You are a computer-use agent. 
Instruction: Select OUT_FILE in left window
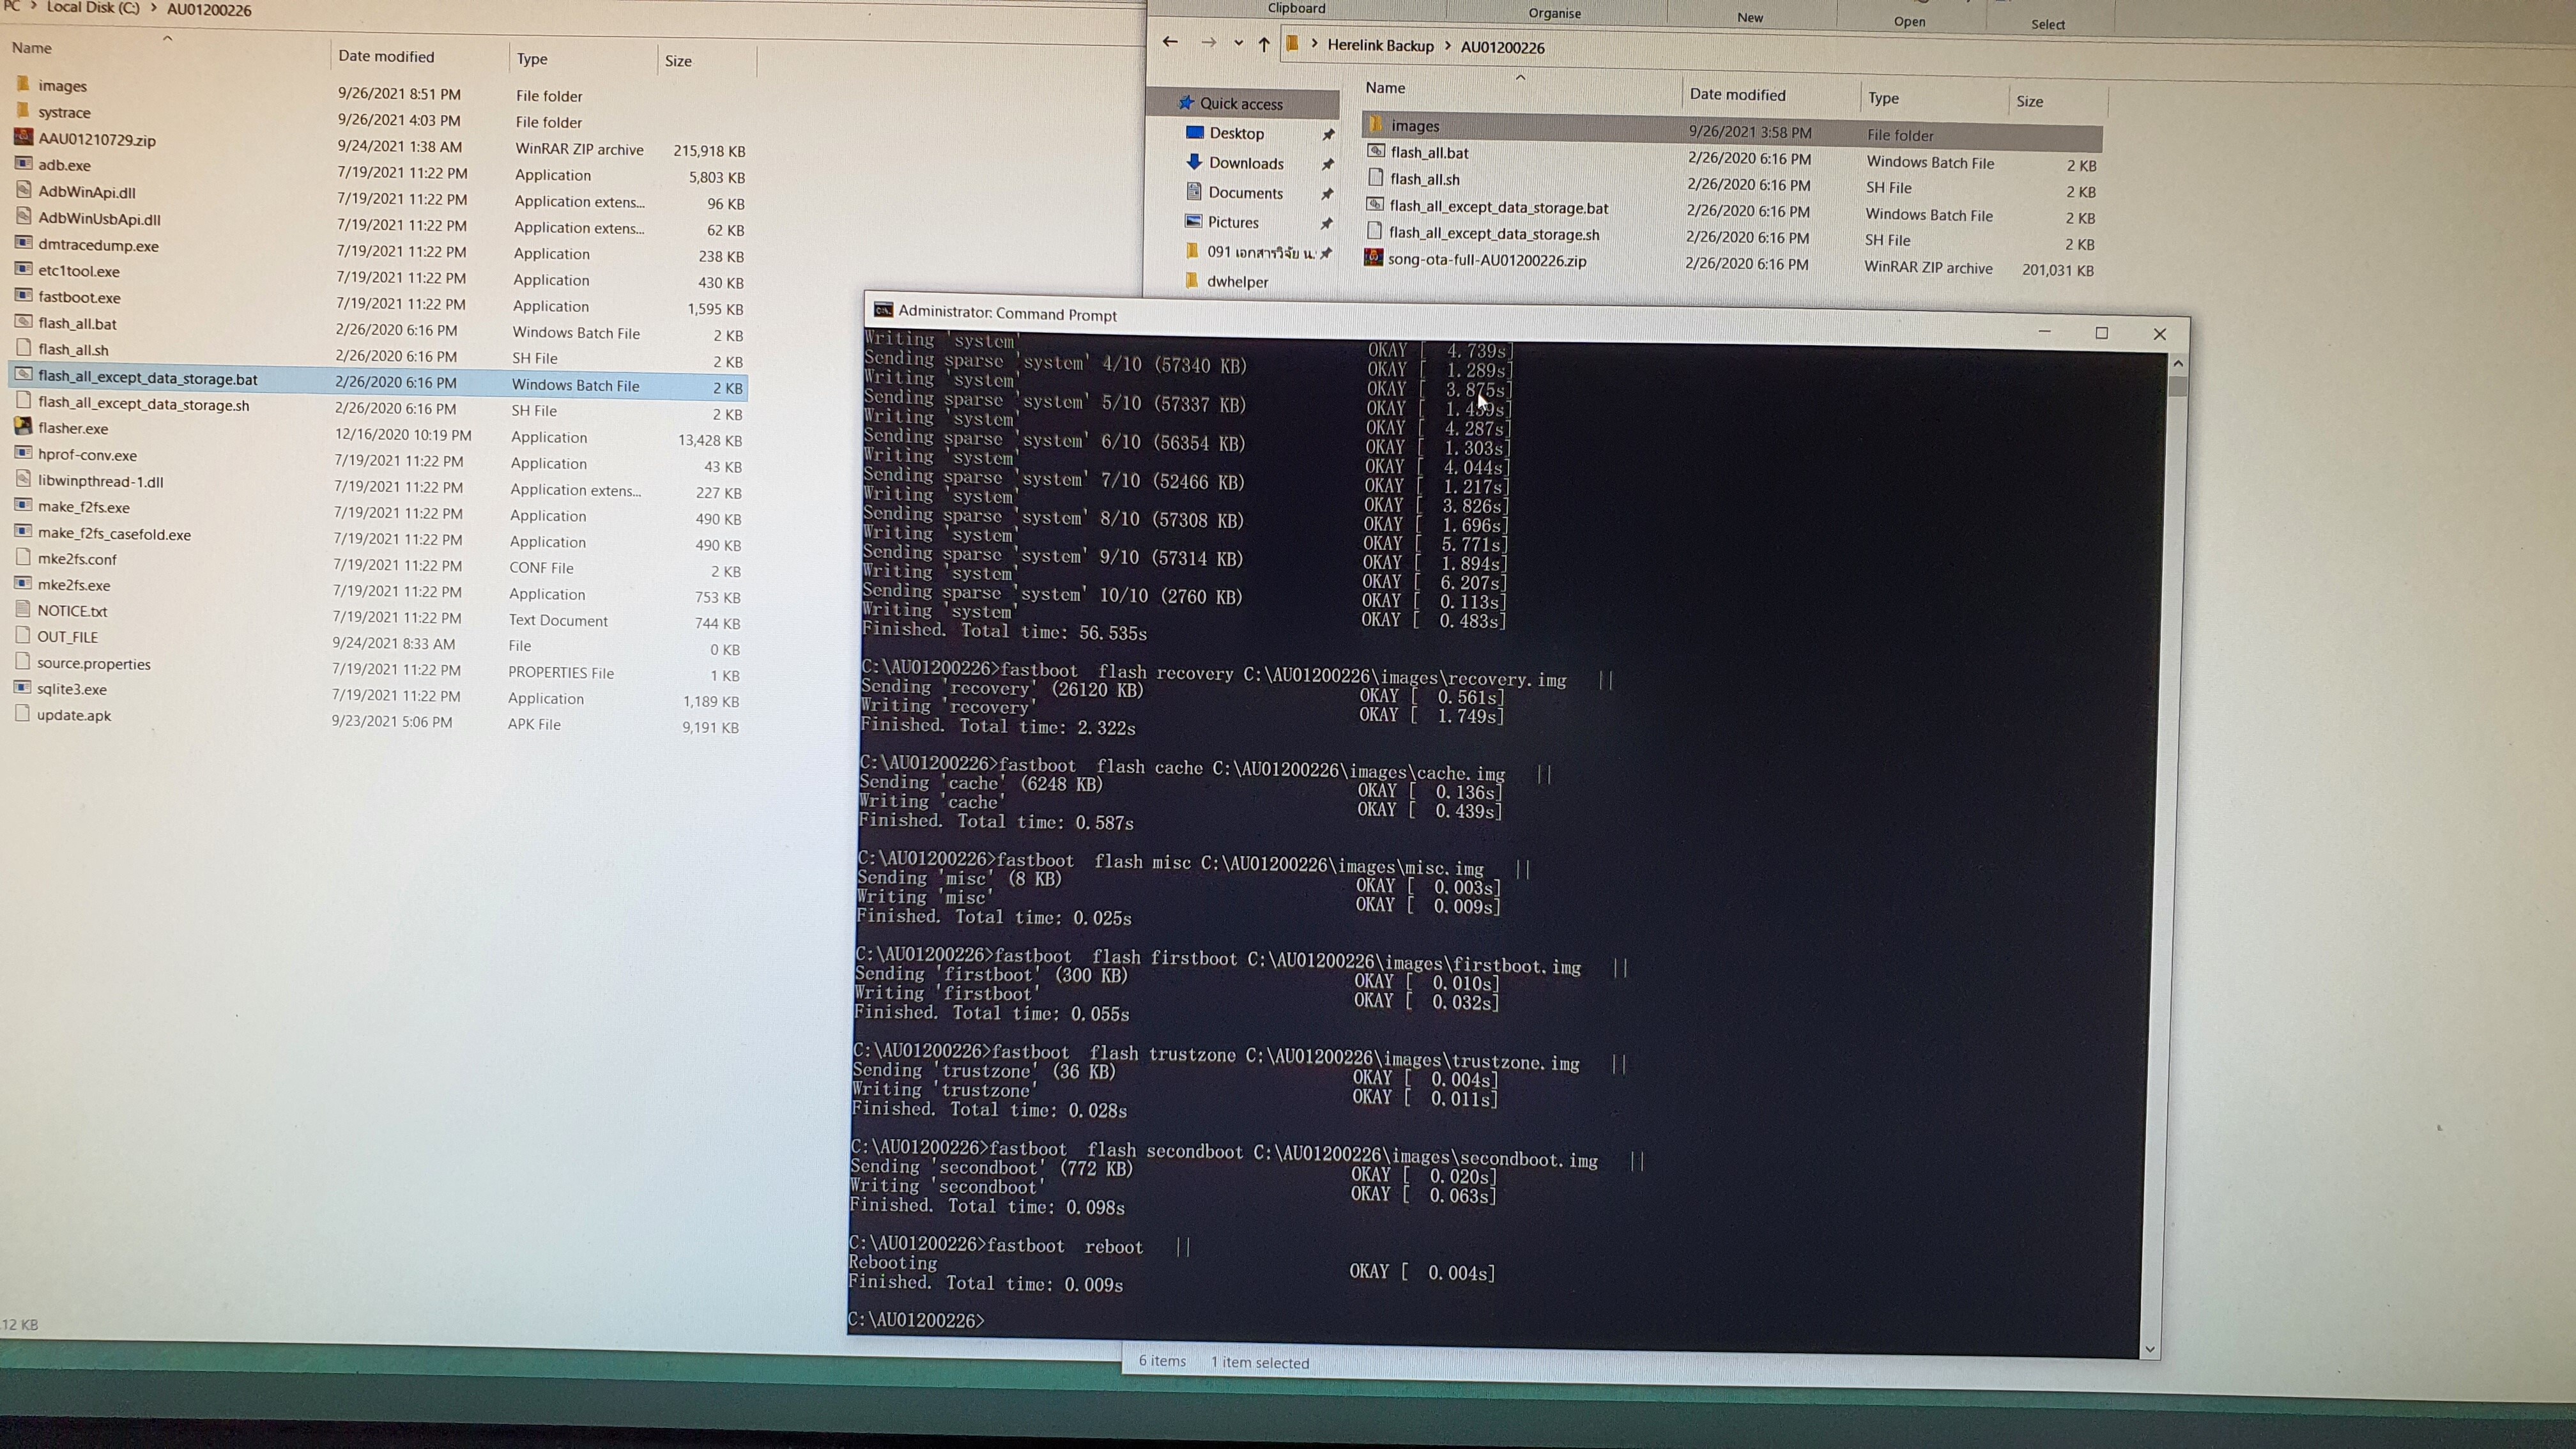(x=67, y=637)
